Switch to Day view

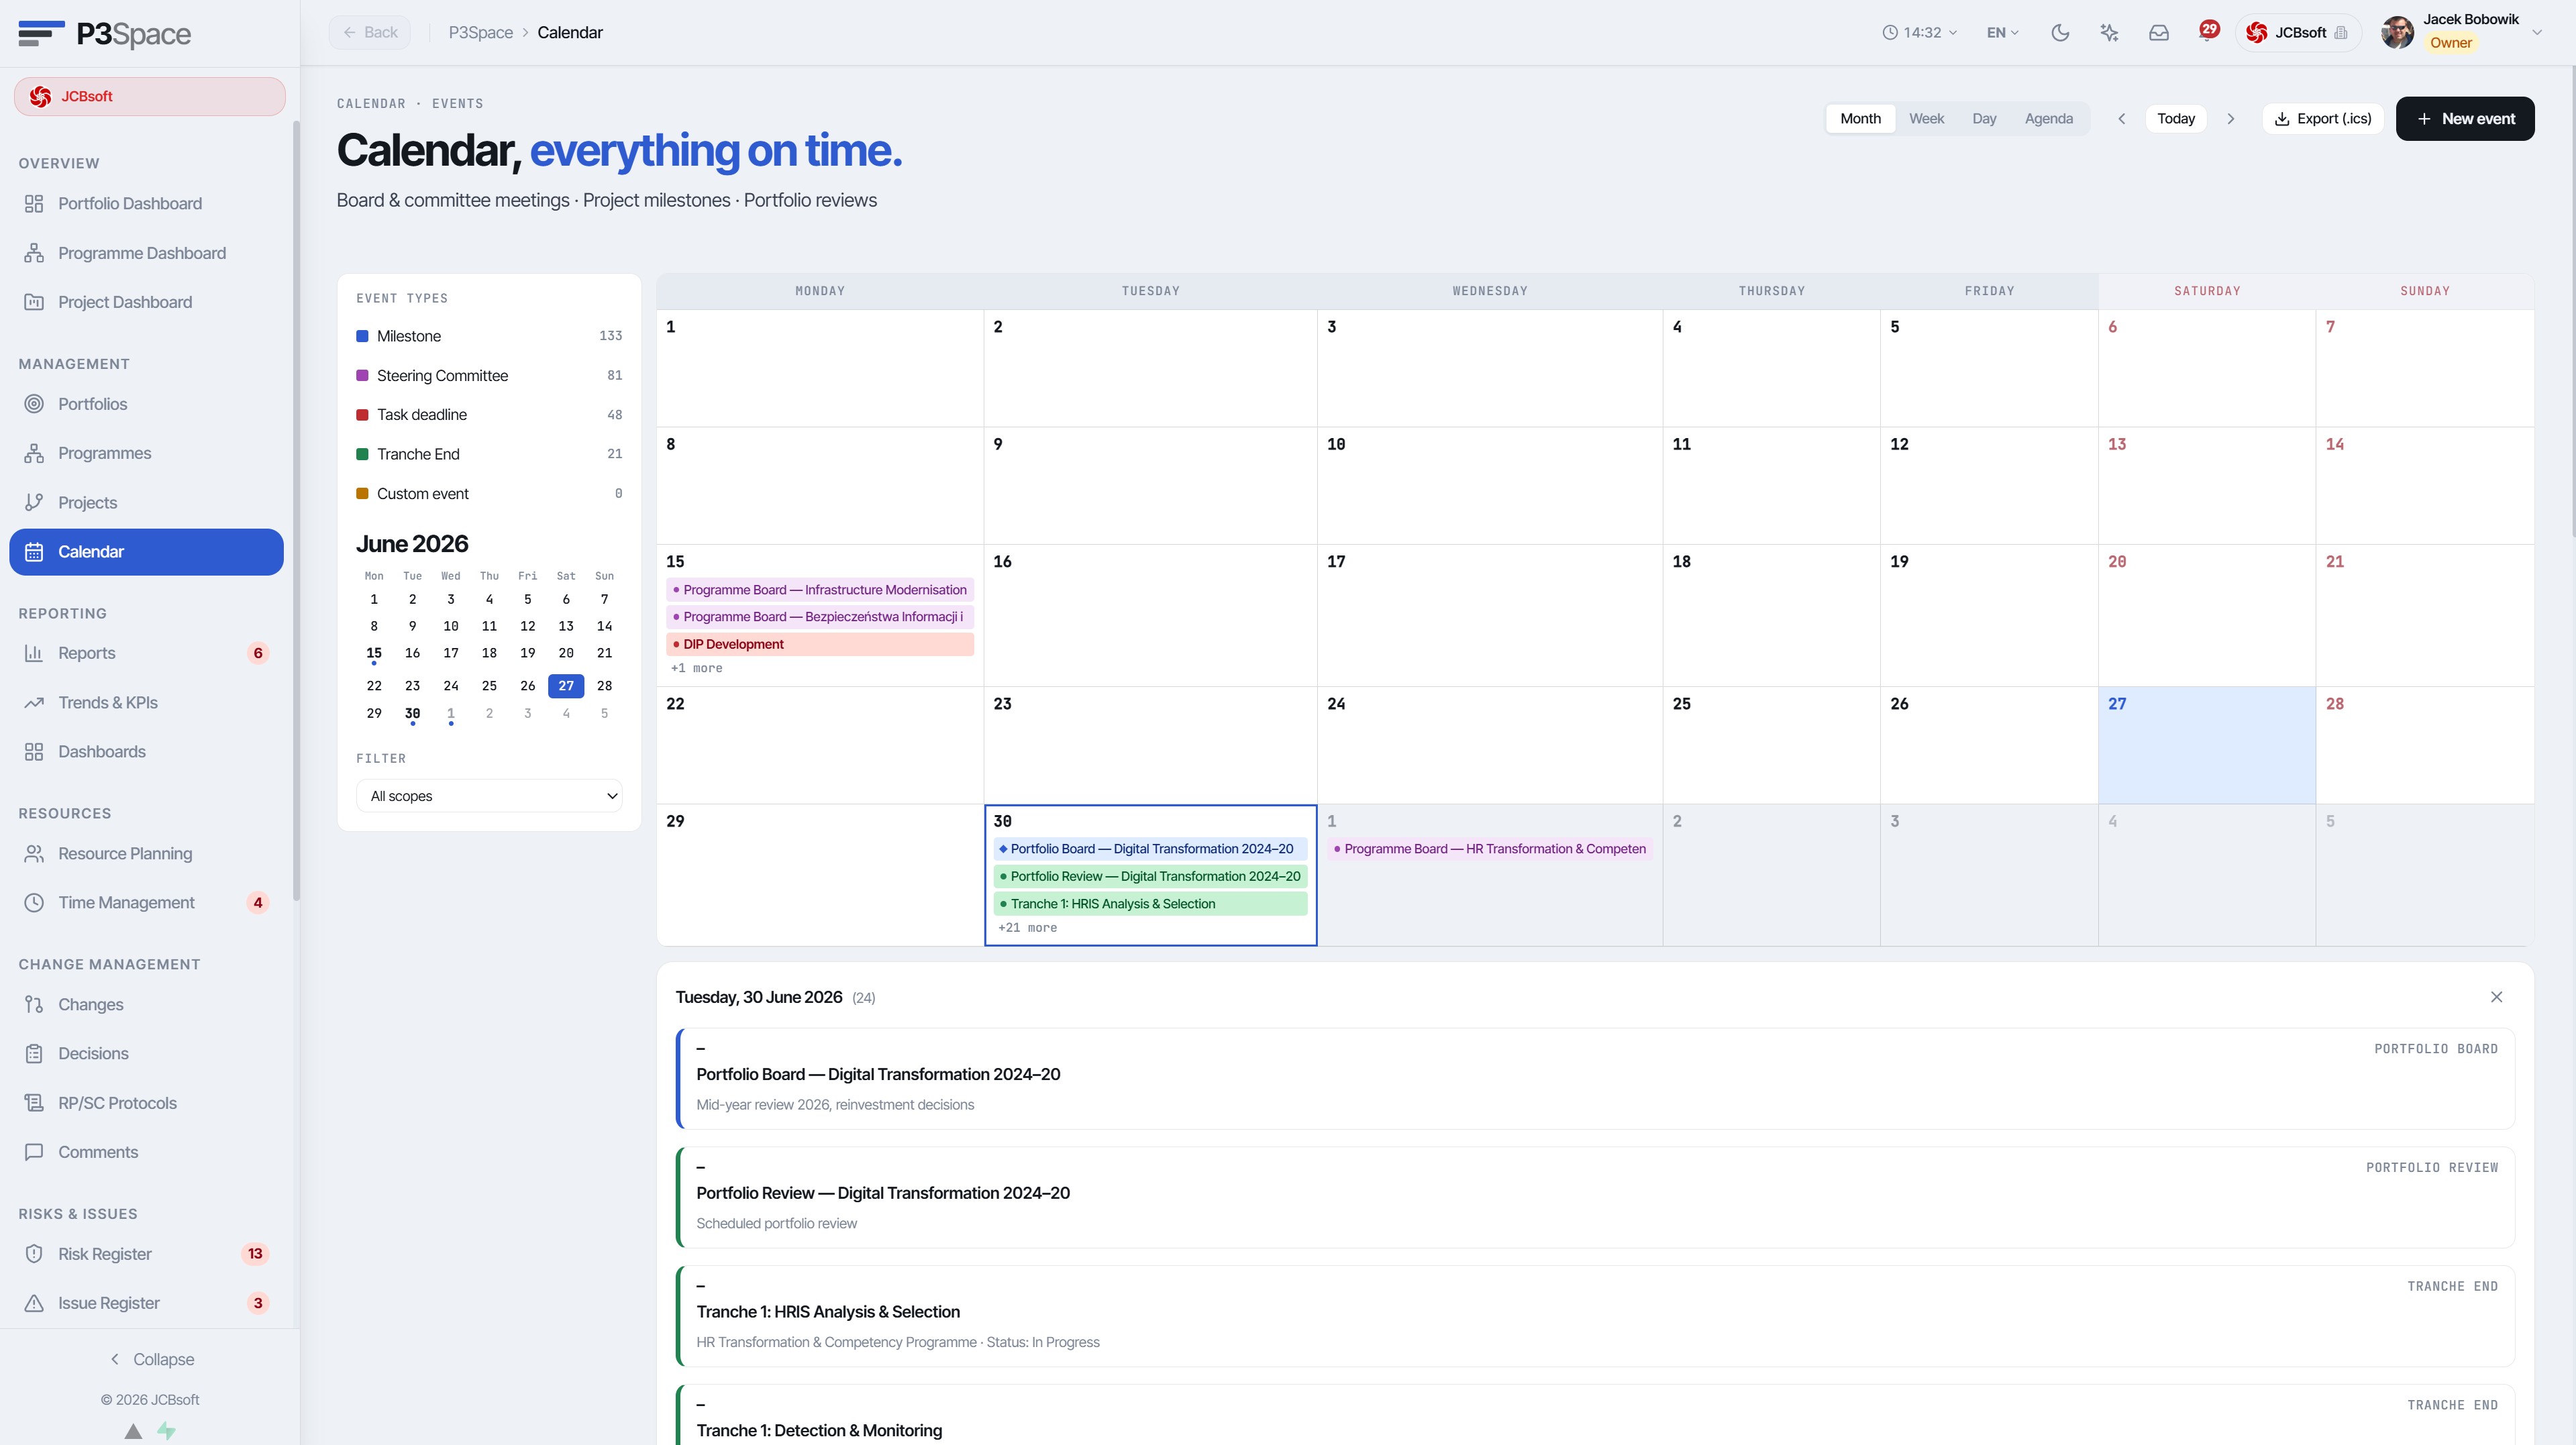1984,118
